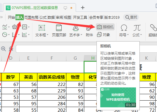Select column D header
This screenshot has width=157, height=112.
11,58
